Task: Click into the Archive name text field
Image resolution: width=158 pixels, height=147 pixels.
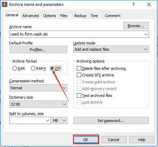Action: coord(76,34)
